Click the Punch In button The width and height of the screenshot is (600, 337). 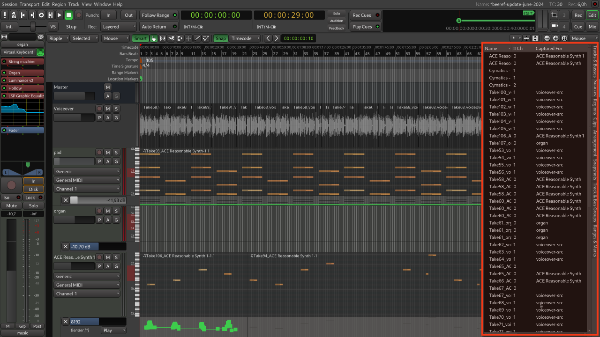[x=109, y=15]
